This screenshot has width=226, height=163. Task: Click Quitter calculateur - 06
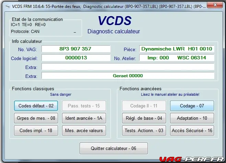114,148
